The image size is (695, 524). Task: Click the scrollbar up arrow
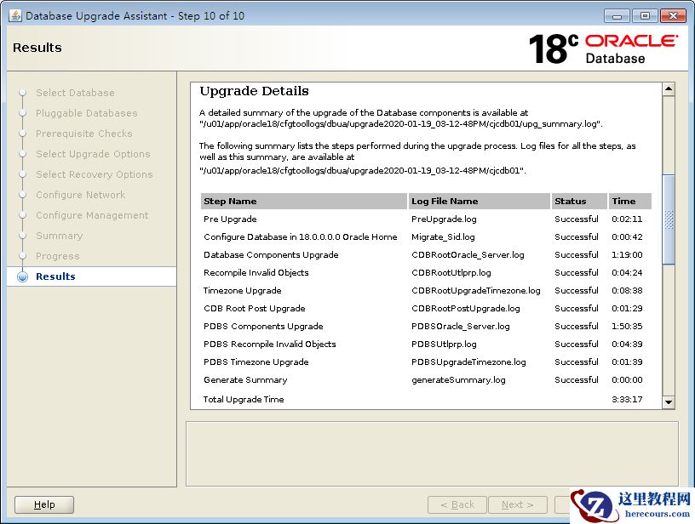click(x=669, y=89)
